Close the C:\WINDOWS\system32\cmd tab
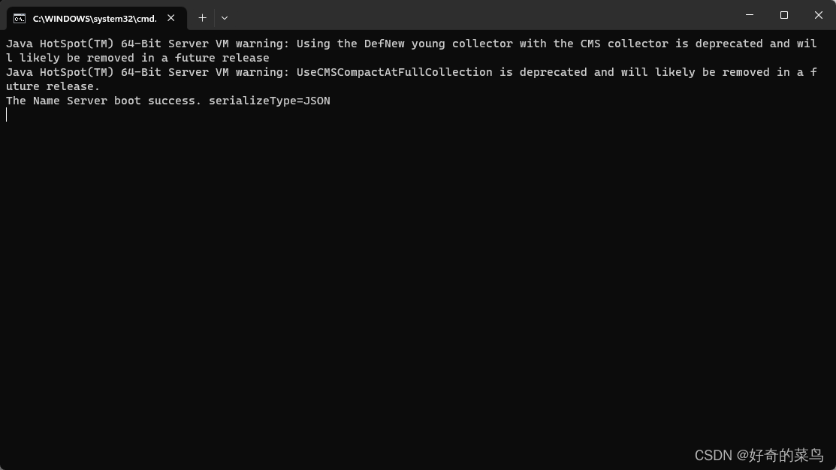Image resolution: width=836 pixels, height=470 pixels. [x=171, y=18]
